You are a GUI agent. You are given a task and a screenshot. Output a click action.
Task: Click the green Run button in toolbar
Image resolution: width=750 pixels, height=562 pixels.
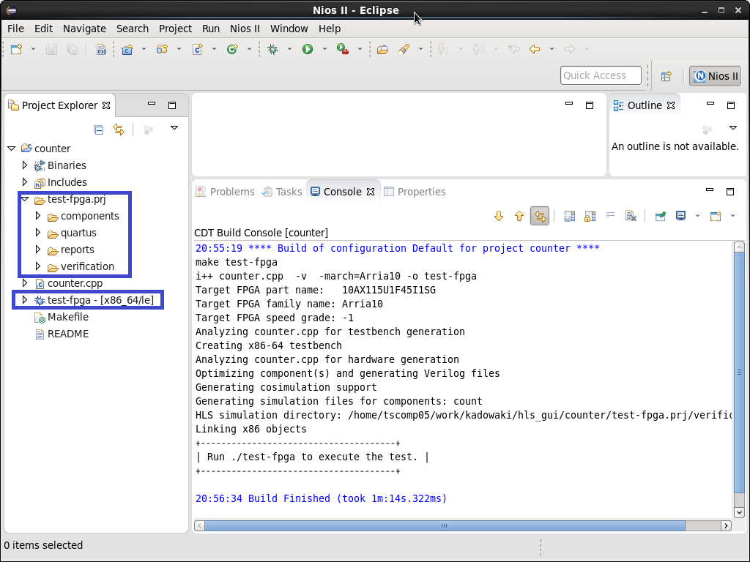tap(308, 49)
